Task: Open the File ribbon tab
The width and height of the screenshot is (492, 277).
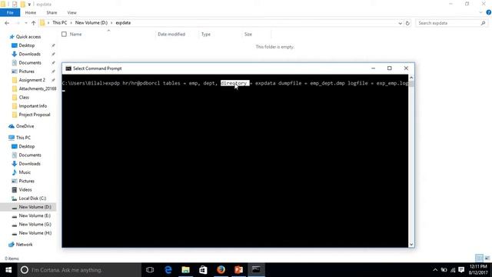Action: click(x=10, y=12)
